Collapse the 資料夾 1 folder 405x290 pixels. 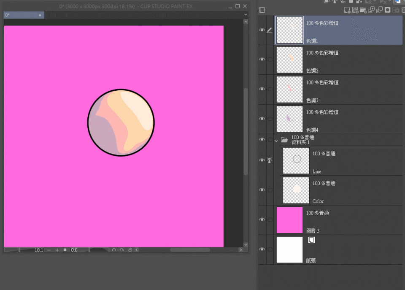point(276,140)
